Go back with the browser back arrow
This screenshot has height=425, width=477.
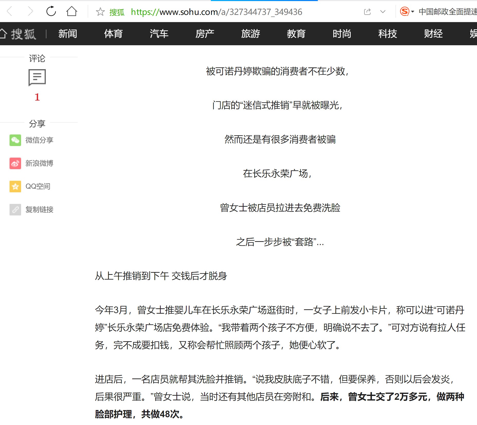pyautogui.click(x=10, y=11)
